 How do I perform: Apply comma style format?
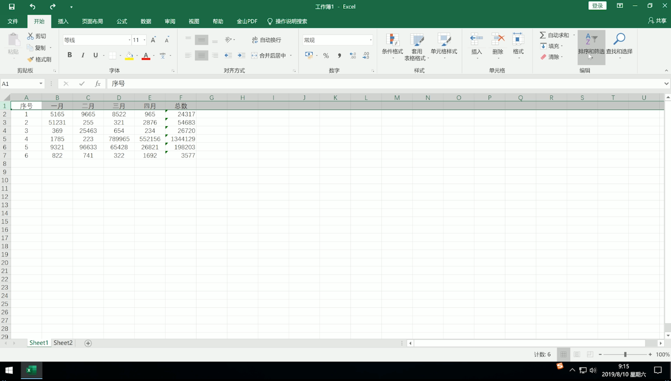pyautogui.click(x=339, y=56)
